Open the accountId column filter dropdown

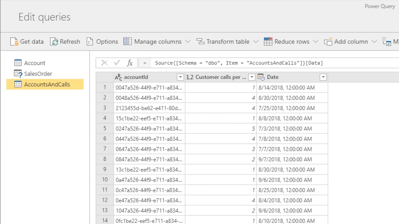[180, 77]
